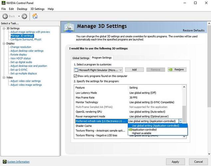Open Adjust image settings with preview

point(30,32)
